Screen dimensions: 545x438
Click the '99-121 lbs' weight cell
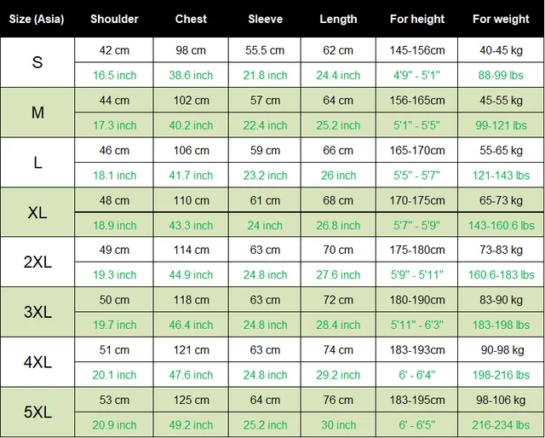501,125
